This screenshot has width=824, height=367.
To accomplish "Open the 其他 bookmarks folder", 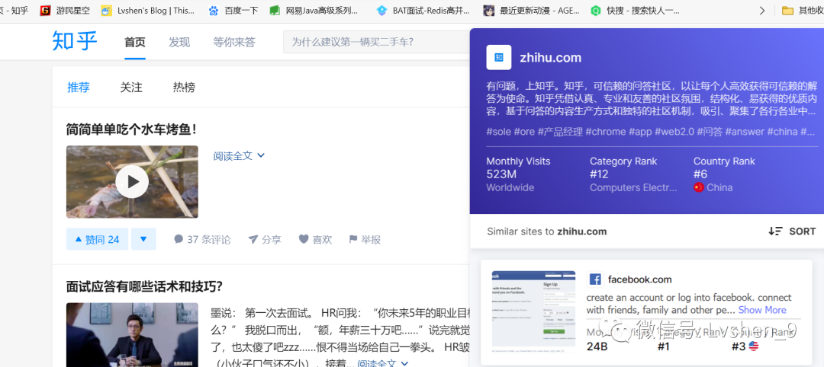I will point(803,10).
